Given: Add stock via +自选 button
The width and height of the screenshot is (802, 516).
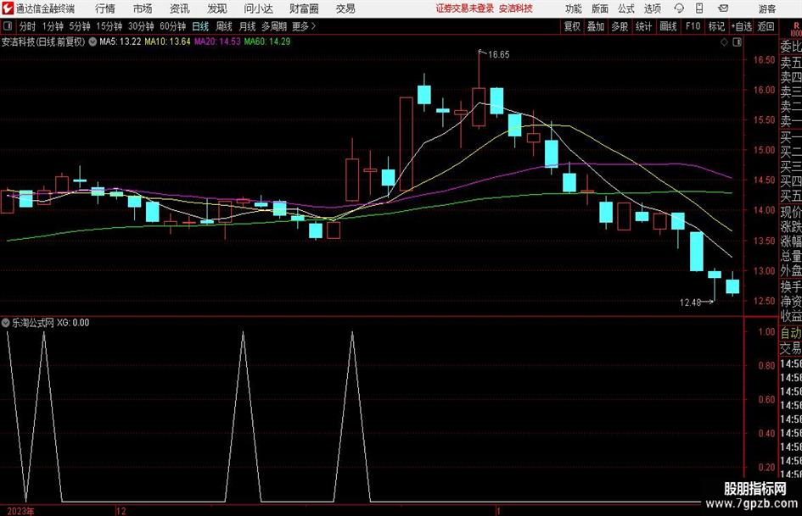Looking at the screenshot, I should (742, 26).
